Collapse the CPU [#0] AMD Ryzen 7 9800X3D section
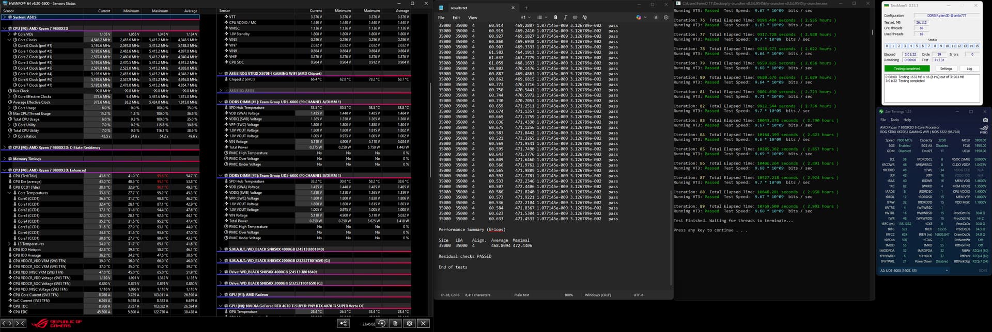The image size is (992, 332). coord(5,28)
